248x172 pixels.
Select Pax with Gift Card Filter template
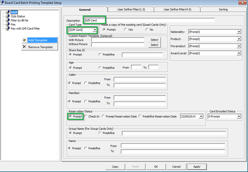pyautogui.click(x=25, y=29)
